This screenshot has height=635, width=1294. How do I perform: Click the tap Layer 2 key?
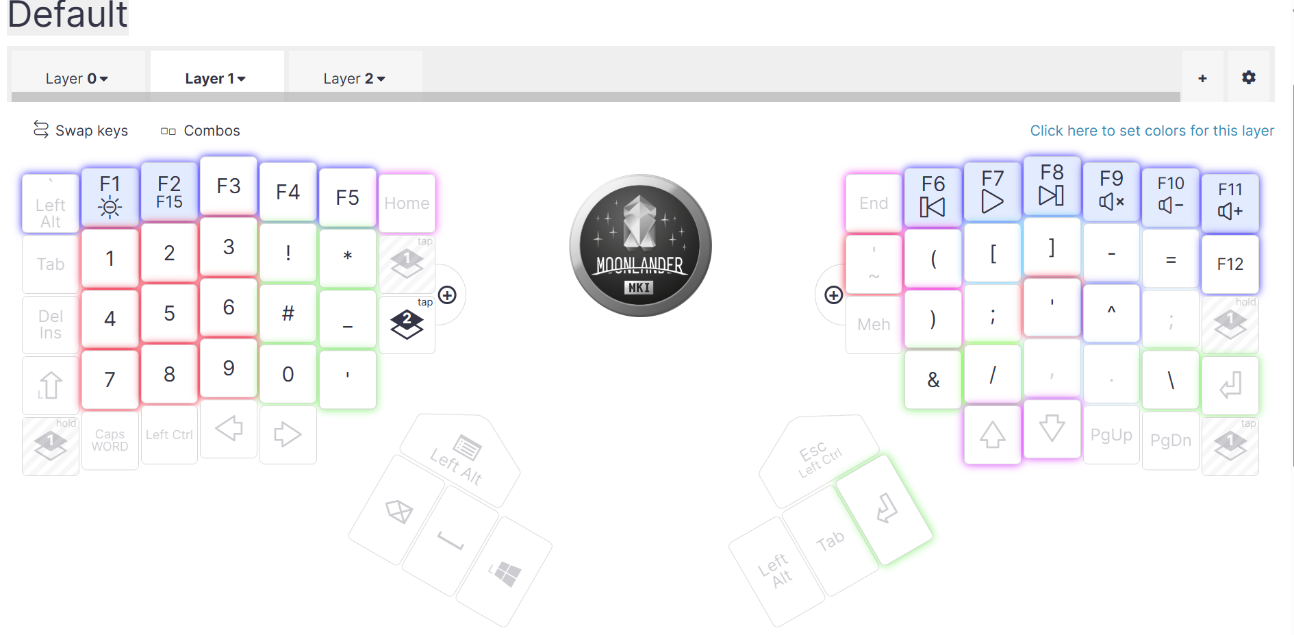pyautogui.click(x=407, y=325)
